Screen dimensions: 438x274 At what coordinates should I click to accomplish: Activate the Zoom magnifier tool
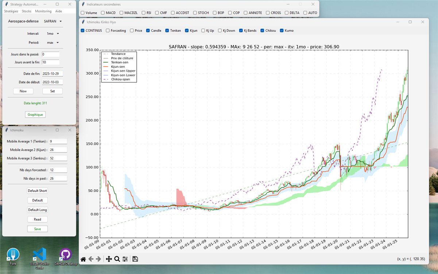pyautogui.click(x=117, y=259)
